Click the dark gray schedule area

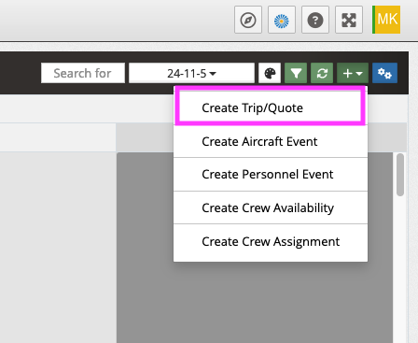(x=255, y=301)
